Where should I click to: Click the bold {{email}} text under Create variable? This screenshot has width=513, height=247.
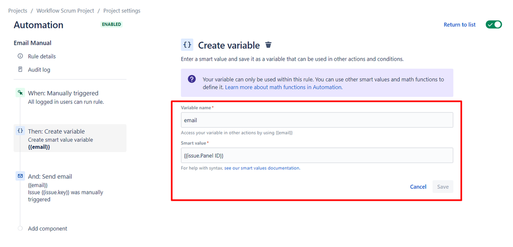click(39, 147)
